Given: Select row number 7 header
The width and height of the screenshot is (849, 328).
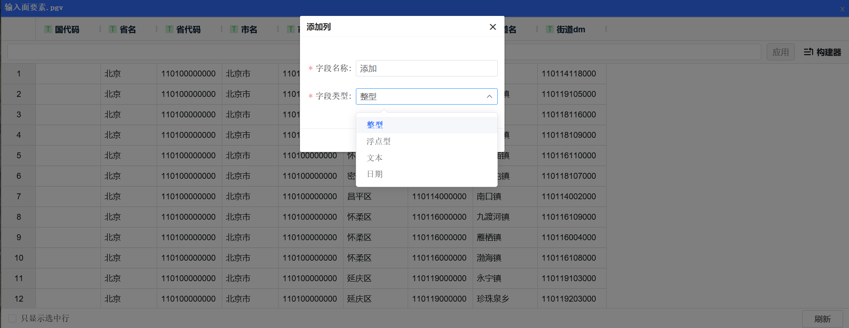Looking at the screenshot, I should click(19, 197).
